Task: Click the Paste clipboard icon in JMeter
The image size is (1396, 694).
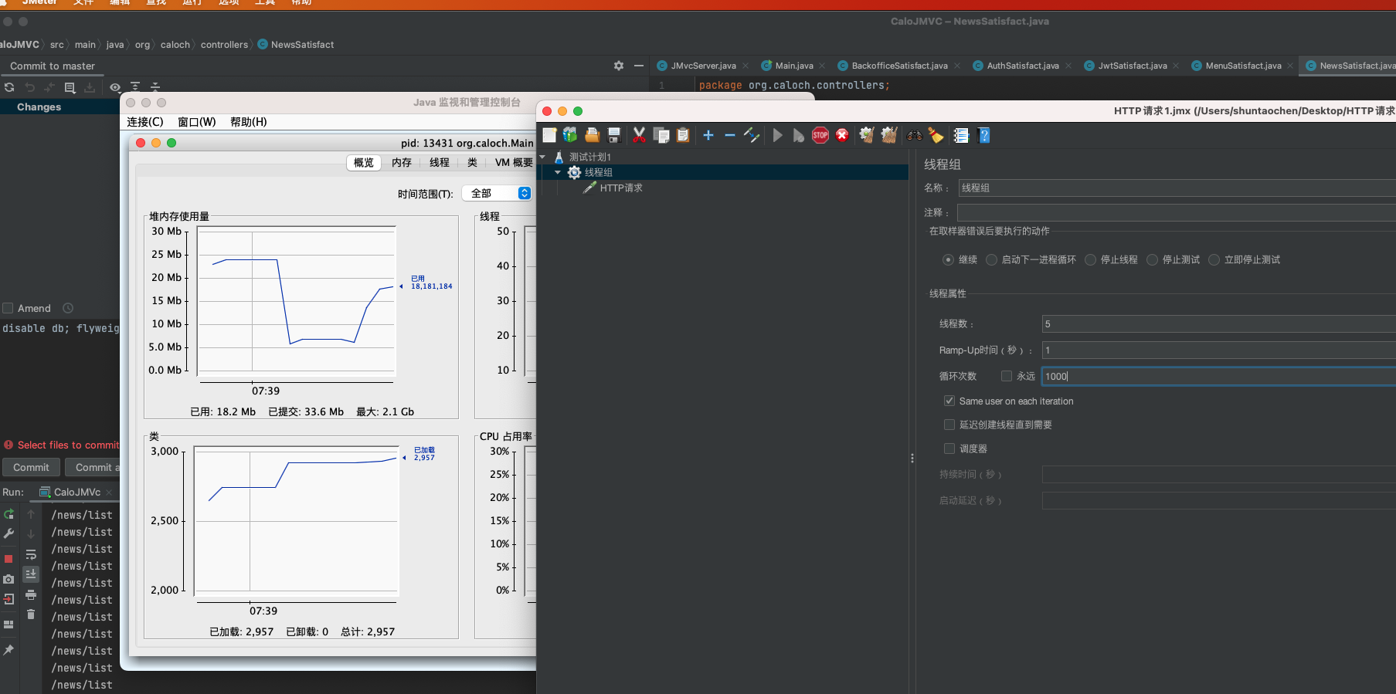Action: pos(683,135)
